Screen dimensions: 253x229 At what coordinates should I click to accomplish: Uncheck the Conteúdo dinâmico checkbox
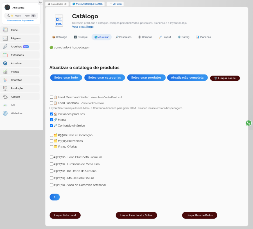coord(51,126)
